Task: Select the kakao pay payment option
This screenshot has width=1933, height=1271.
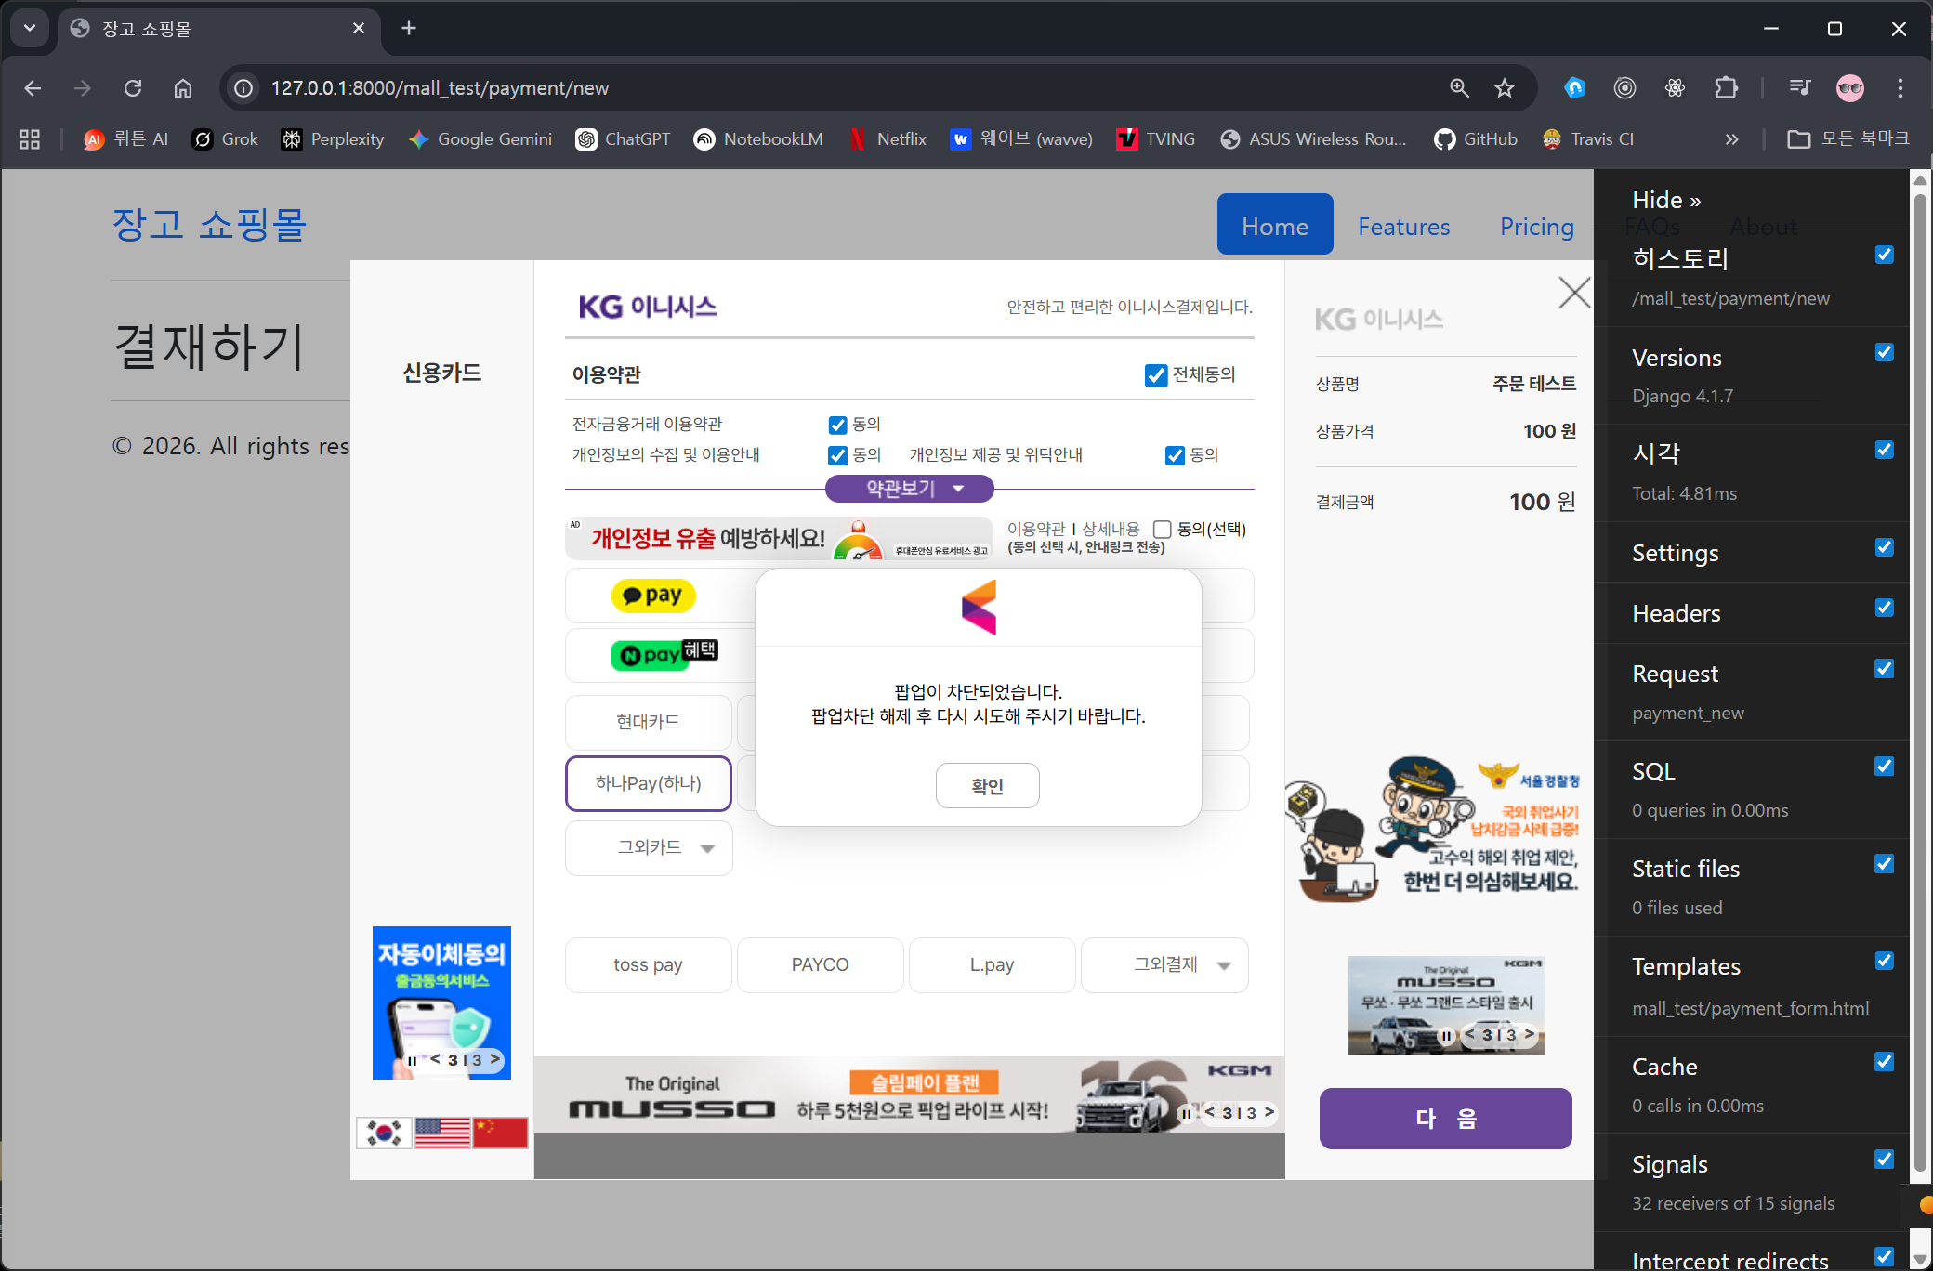Action: (x=653, y=596)
